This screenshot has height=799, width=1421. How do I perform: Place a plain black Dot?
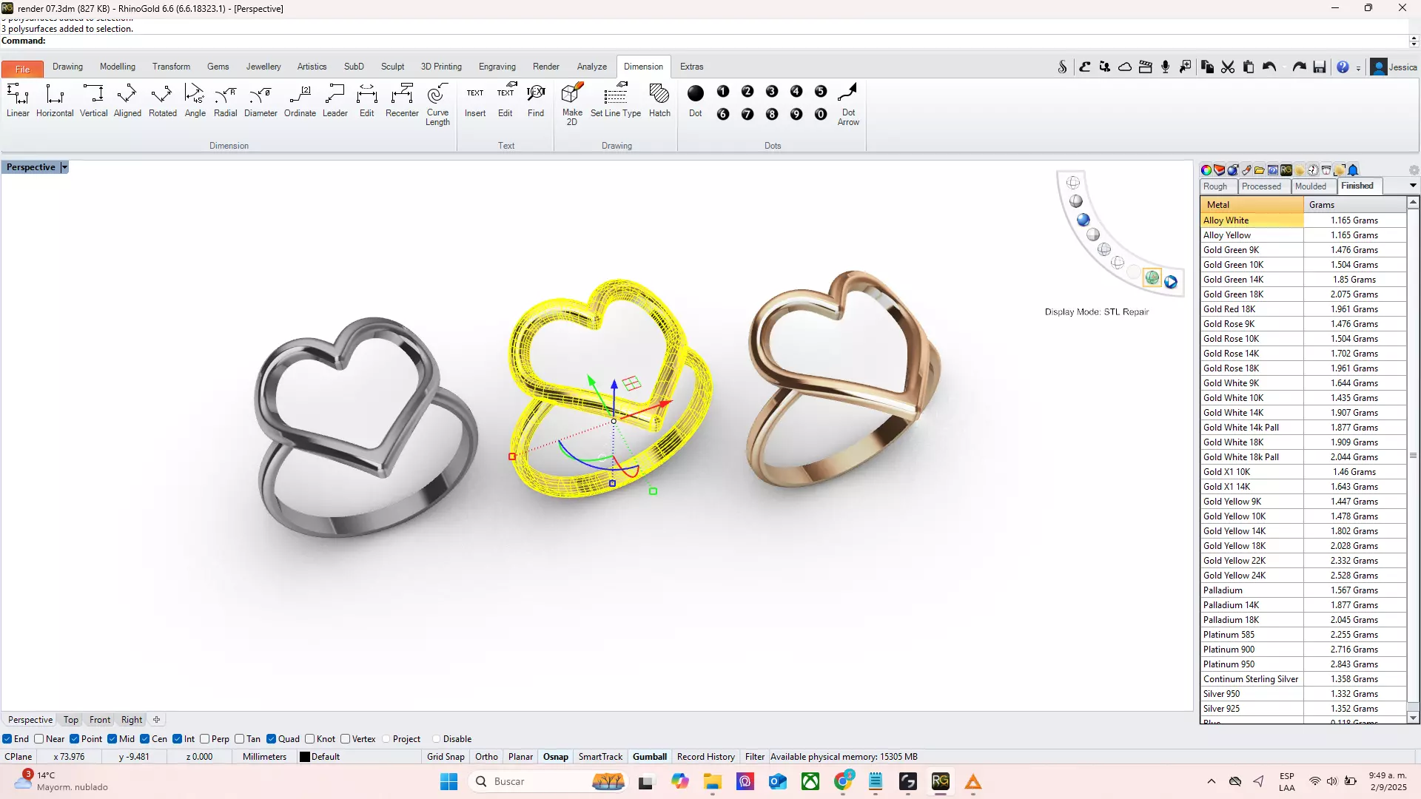(696, 100)
